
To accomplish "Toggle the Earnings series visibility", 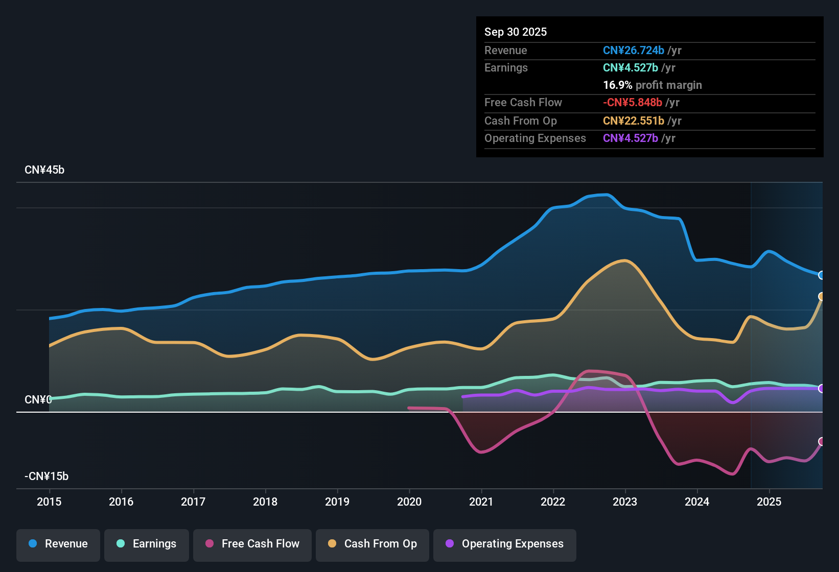I will (x=147, y=544).
